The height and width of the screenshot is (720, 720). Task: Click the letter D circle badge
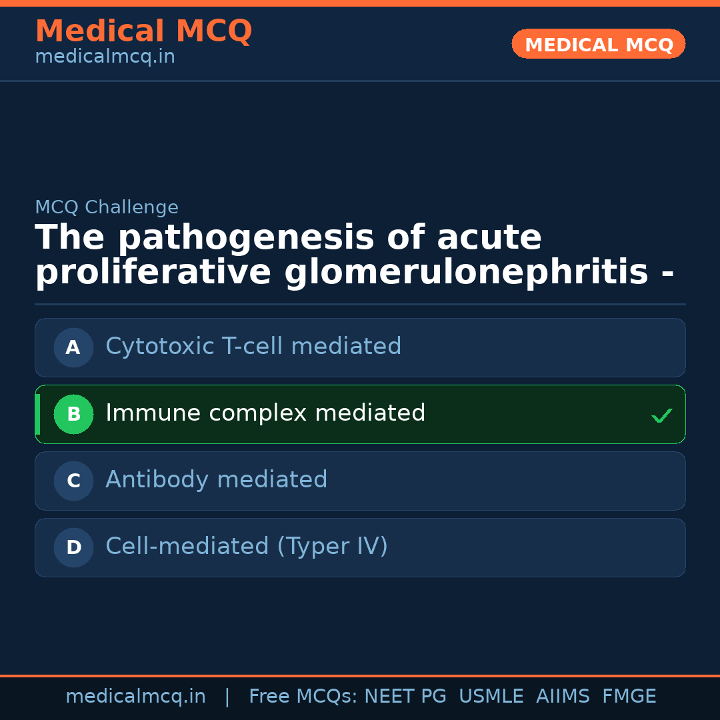[73, 547]
